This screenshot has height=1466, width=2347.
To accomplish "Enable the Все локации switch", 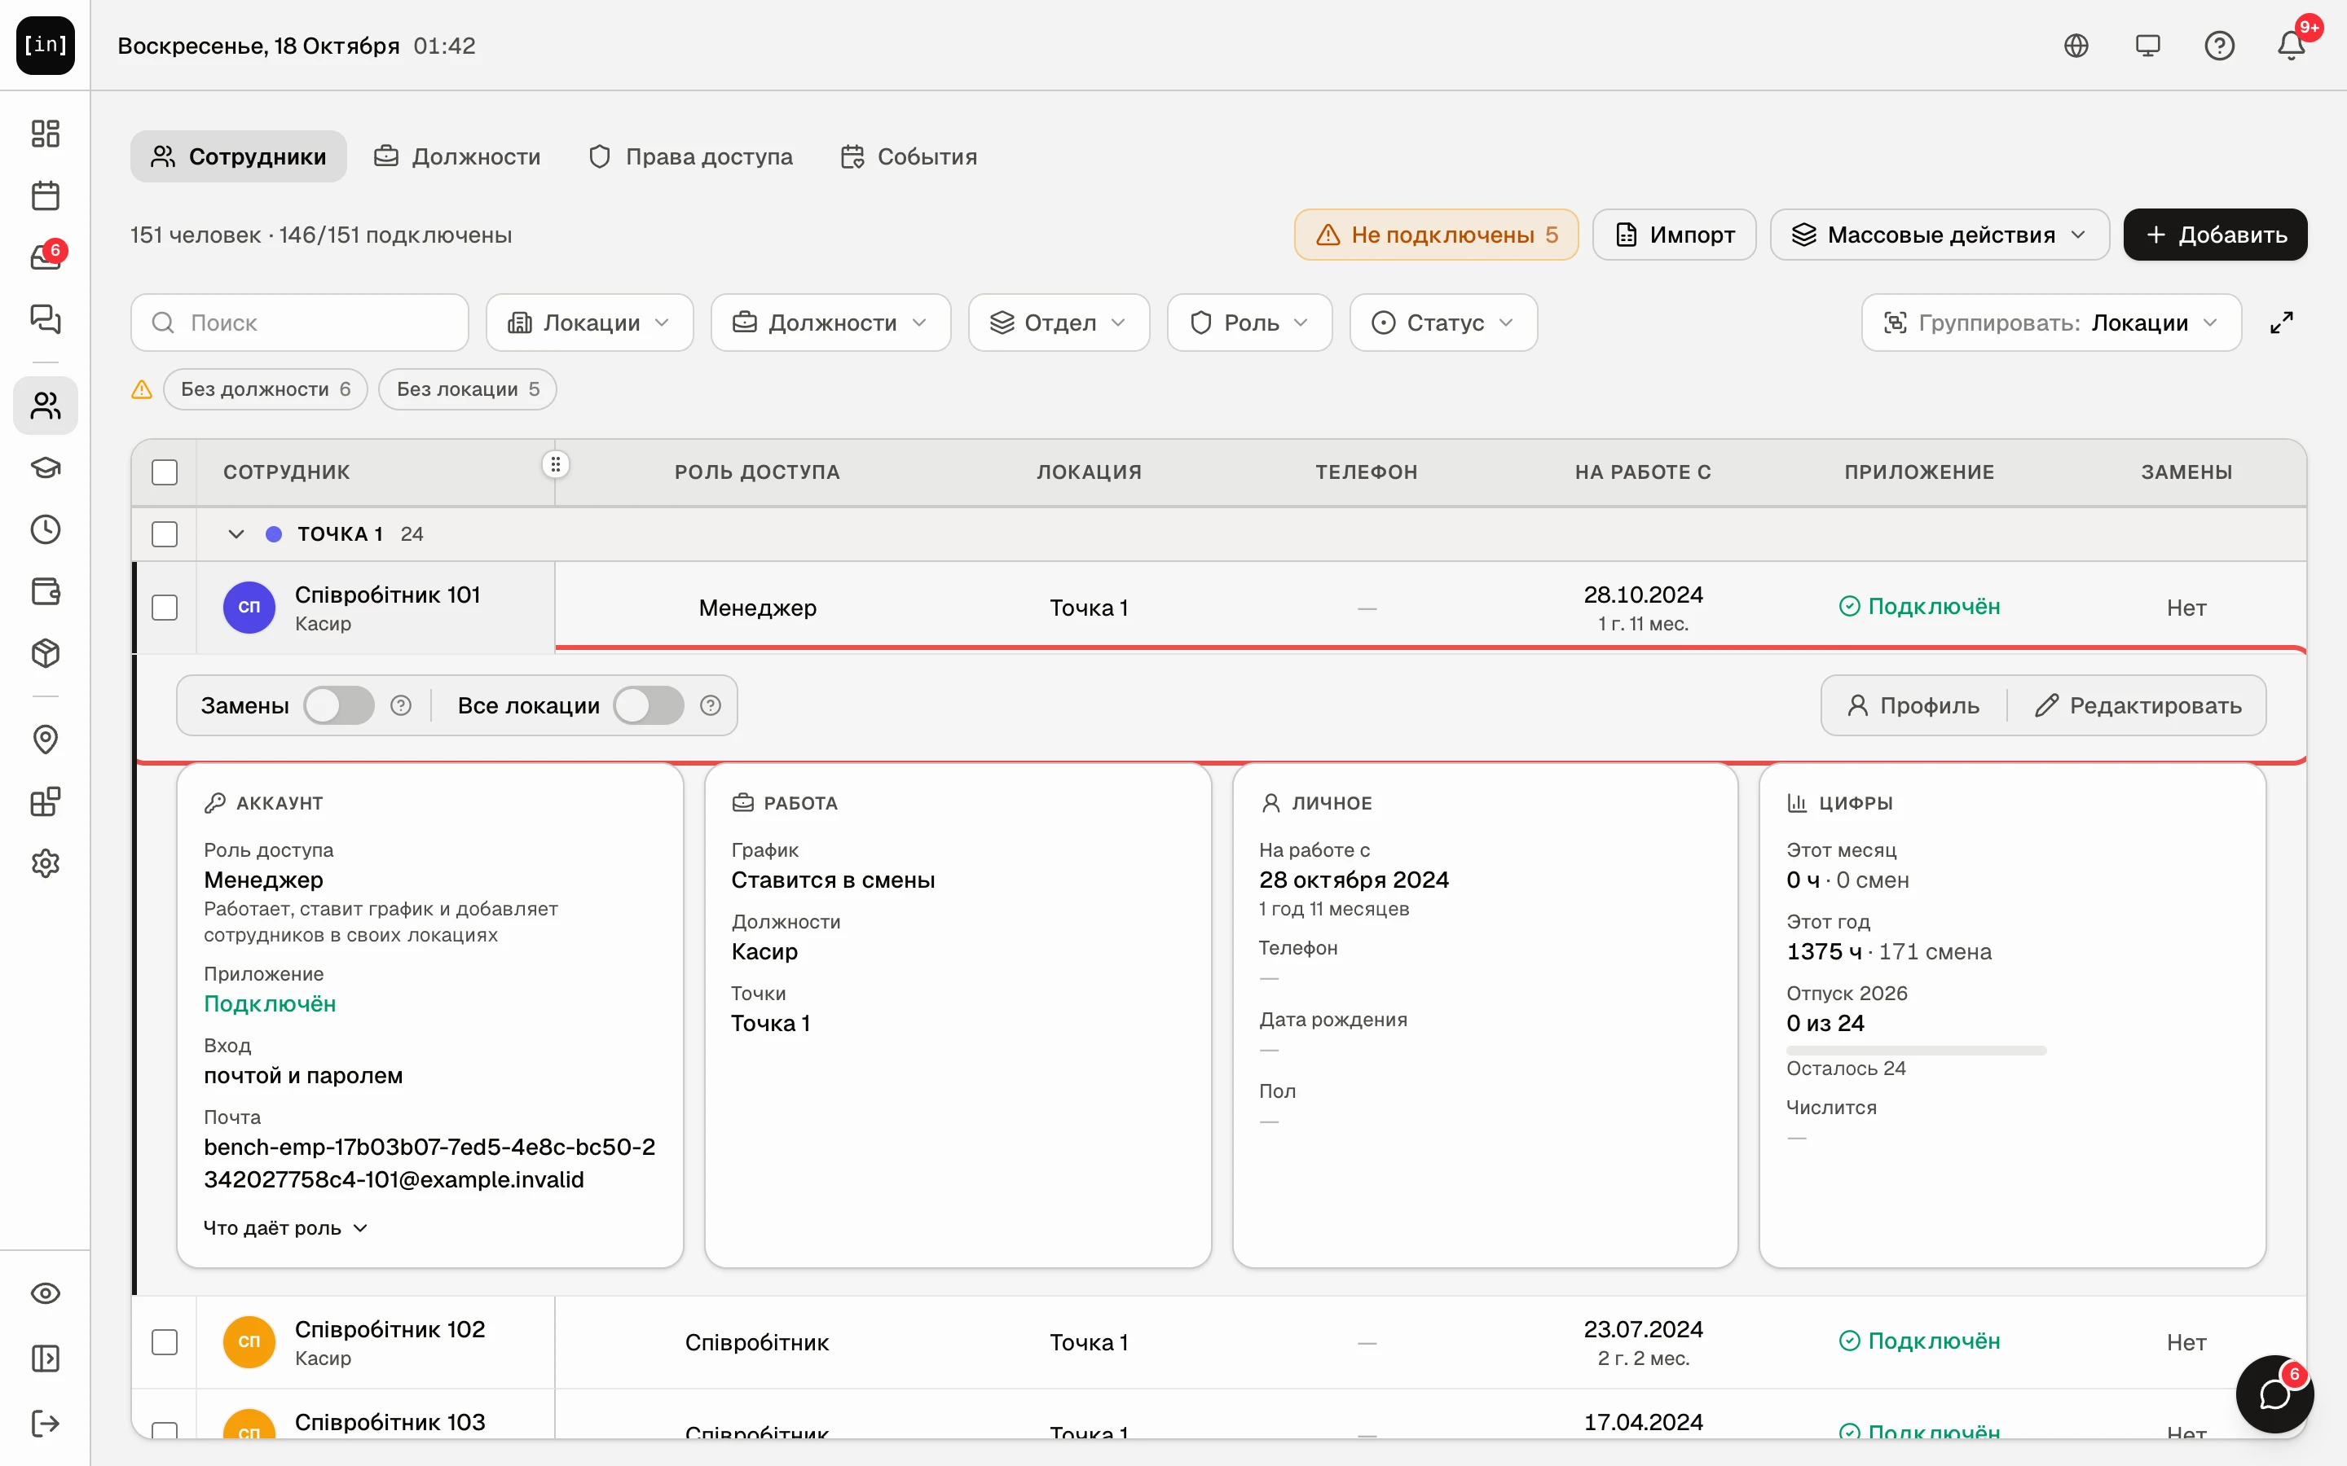I will (x=649, y=704).
